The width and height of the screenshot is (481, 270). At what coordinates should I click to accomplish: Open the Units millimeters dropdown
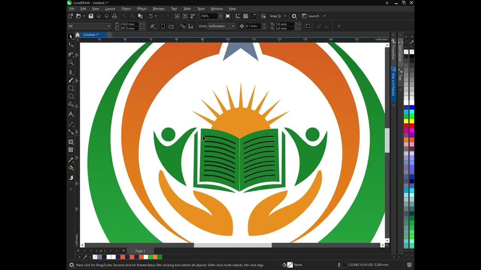[x=233, y=26]
